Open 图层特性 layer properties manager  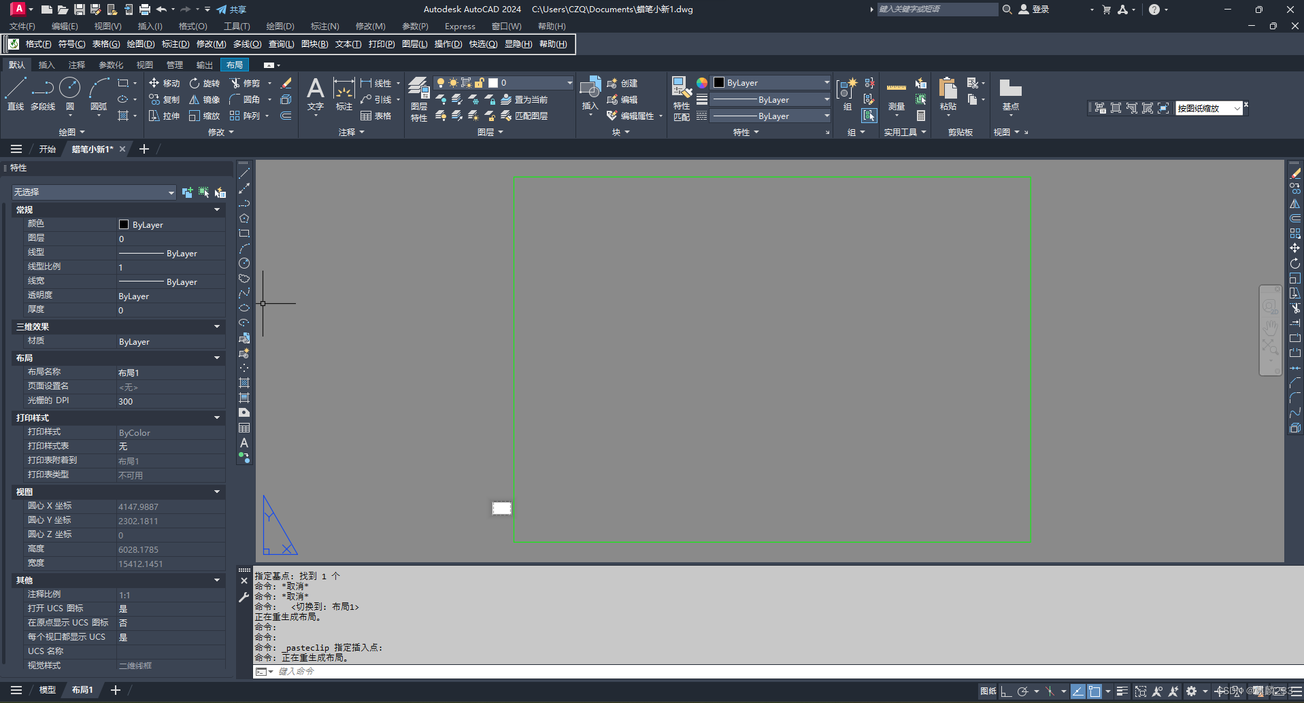[419, 99]
